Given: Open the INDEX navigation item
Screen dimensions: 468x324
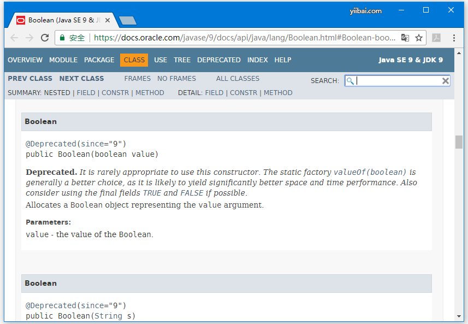Looking at the screenshot, I should (257, 60).
